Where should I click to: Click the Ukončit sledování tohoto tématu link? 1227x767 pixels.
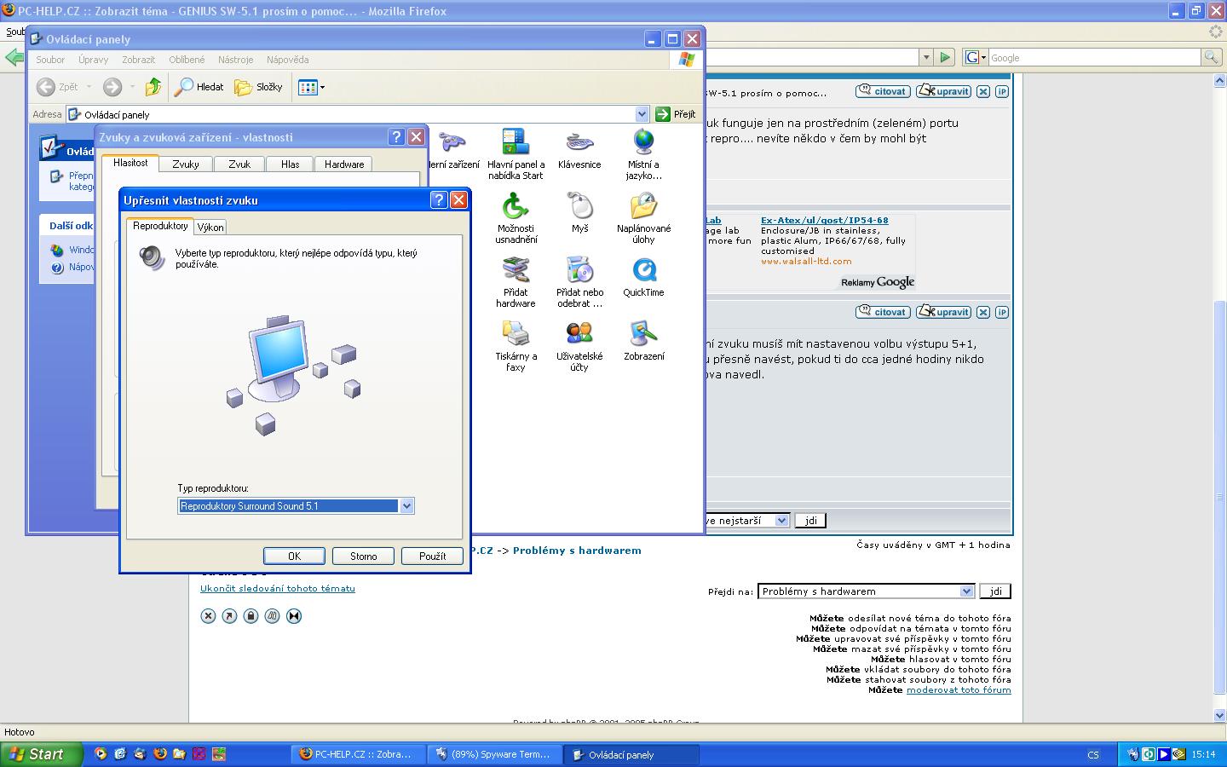click(278, 589)
